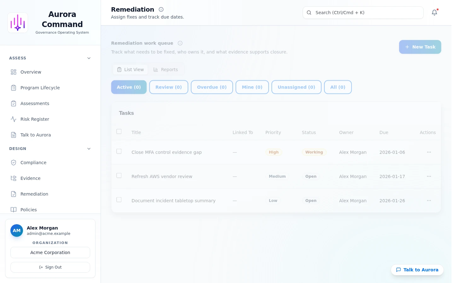The height and width of the screenshot is (283, 454).
Task: Tick the Refresh AWS vendor review checkbox
Action: pos(119,175)
